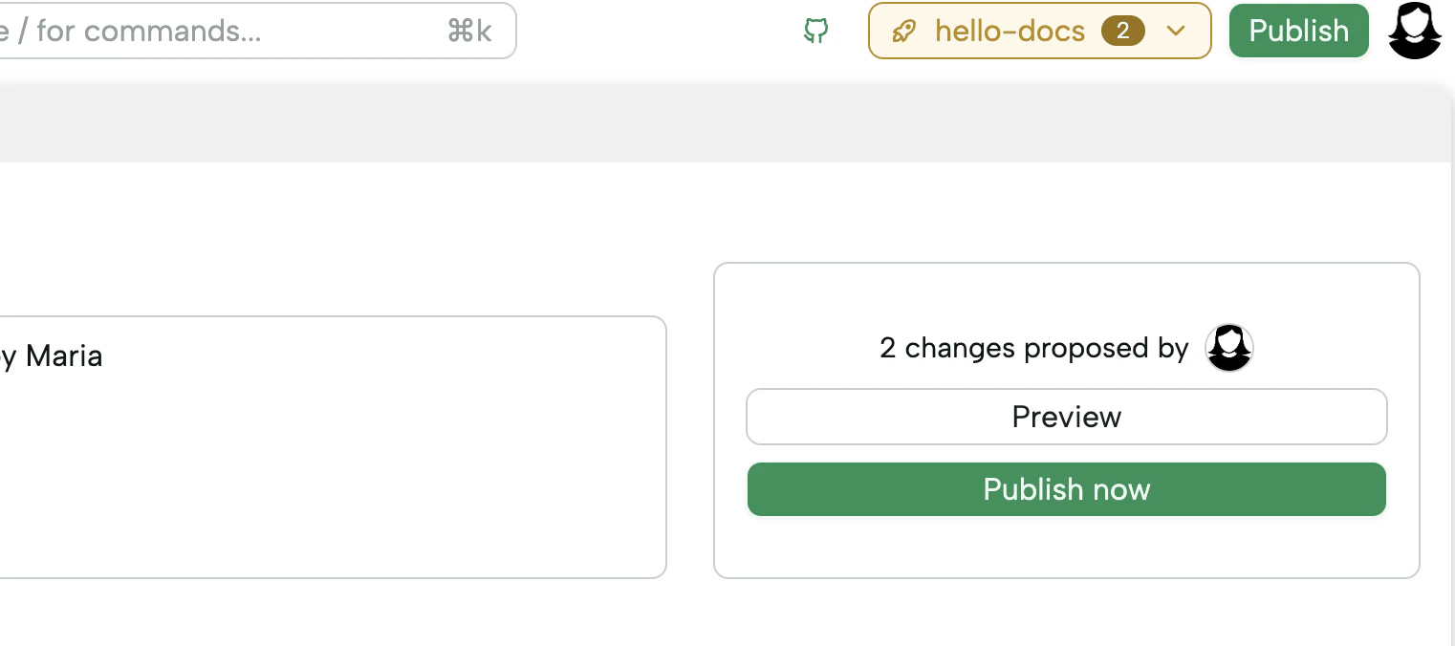This screenshot has height=646, width=1455.
Task: Click the green Publish button in the top bar
Action: coord(1298,31)
